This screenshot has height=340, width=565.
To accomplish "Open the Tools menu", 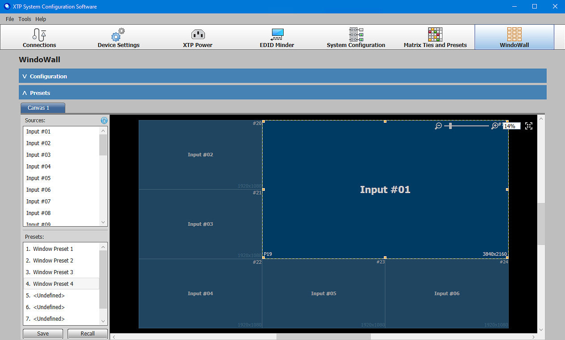I will point(25,19).
